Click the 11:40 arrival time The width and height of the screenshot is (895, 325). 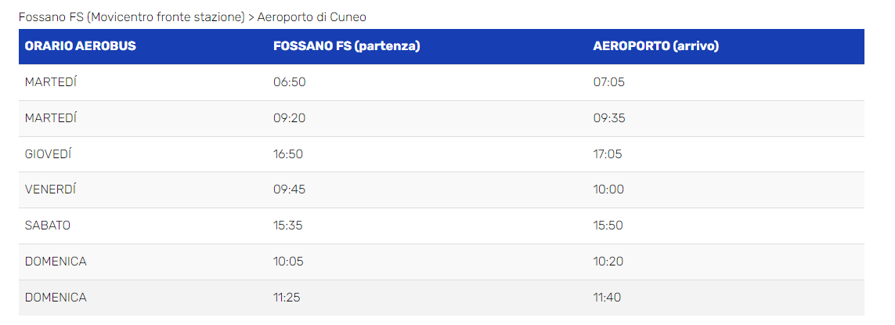click(x=608, y=298)
